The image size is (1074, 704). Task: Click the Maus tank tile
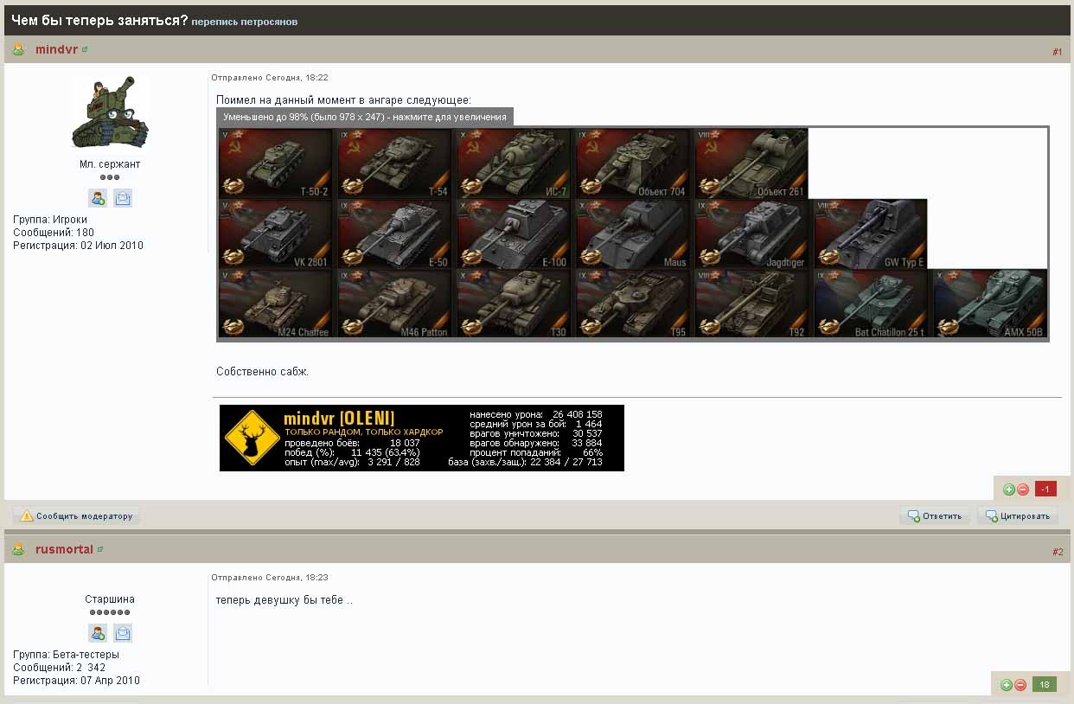634,234
